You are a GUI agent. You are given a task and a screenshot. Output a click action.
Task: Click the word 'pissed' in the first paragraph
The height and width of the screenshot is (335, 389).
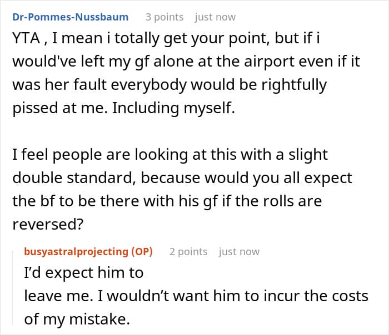(35, 108)
